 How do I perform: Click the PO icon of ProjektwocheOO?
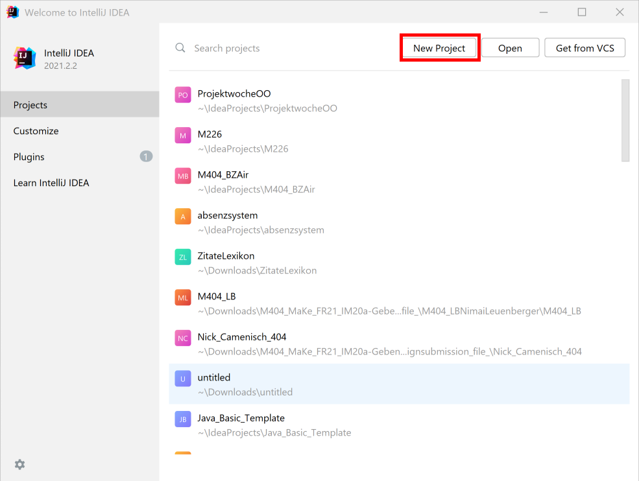[x=182, y=95]
